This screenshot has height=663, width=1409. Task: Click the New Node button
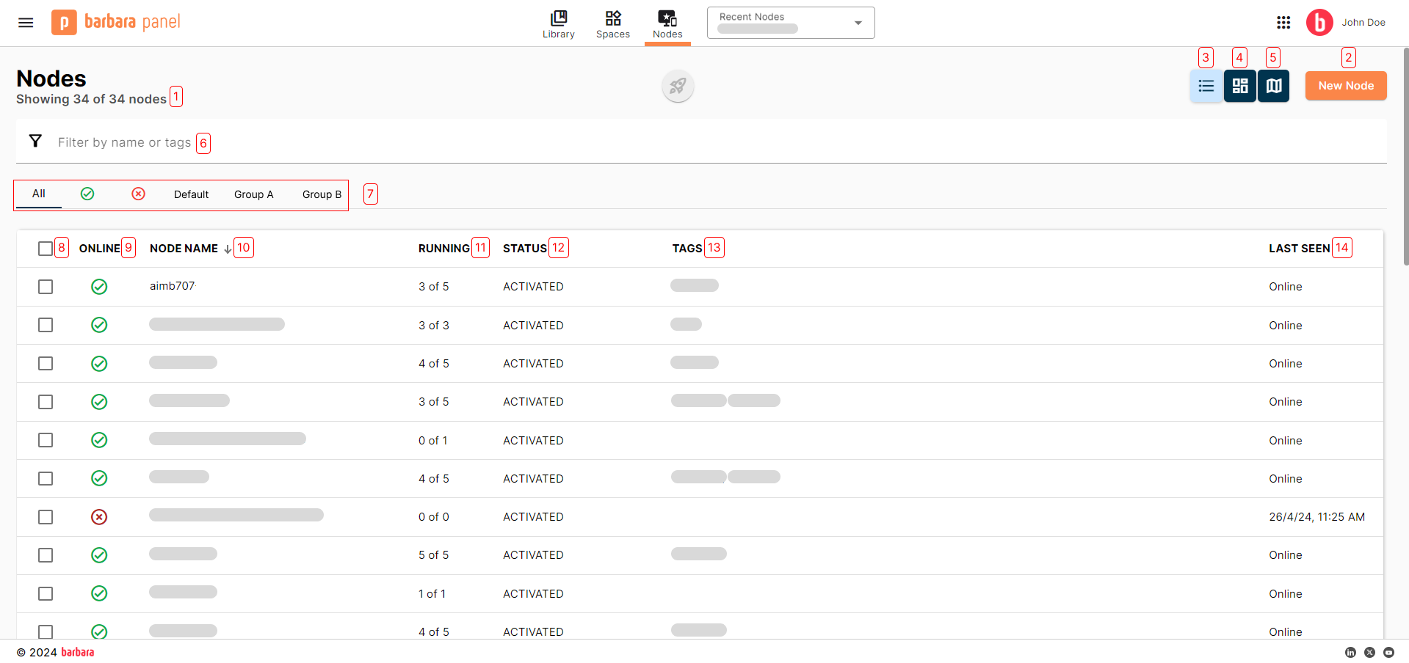[1345, 86]
